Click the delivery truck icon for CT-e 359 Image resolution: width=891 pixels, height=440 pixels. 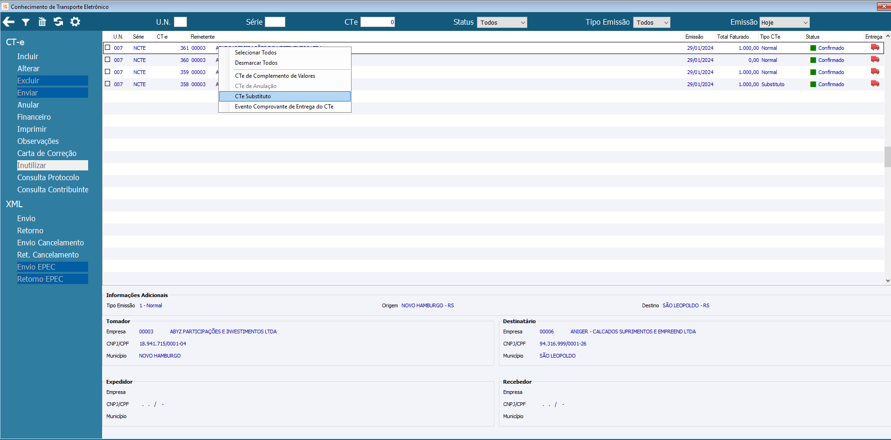(875, 72)
